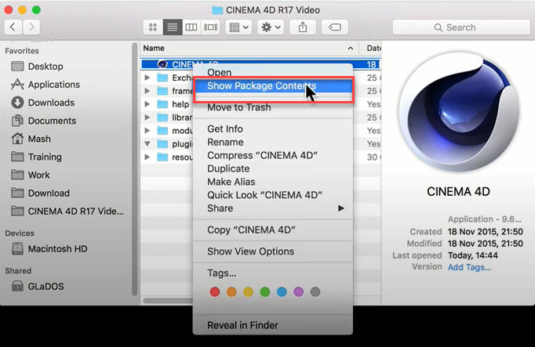
Task: Choose Duplicate from the menu
Action: click(273, 168)
